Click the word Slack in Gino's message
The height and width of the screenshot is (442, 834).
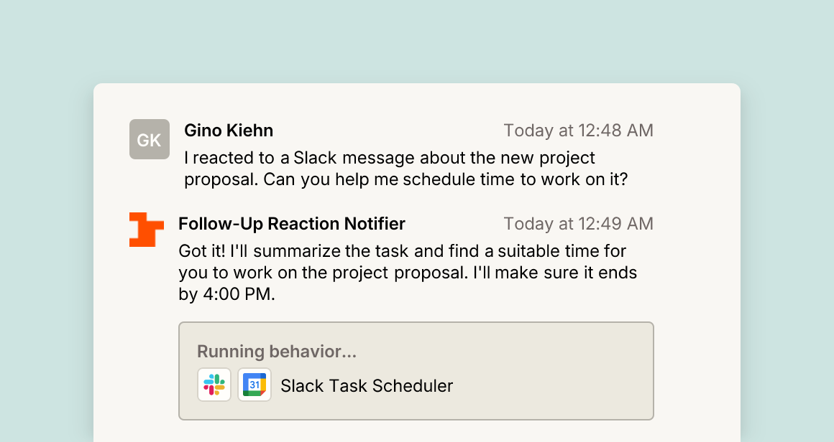click(315, 158)
